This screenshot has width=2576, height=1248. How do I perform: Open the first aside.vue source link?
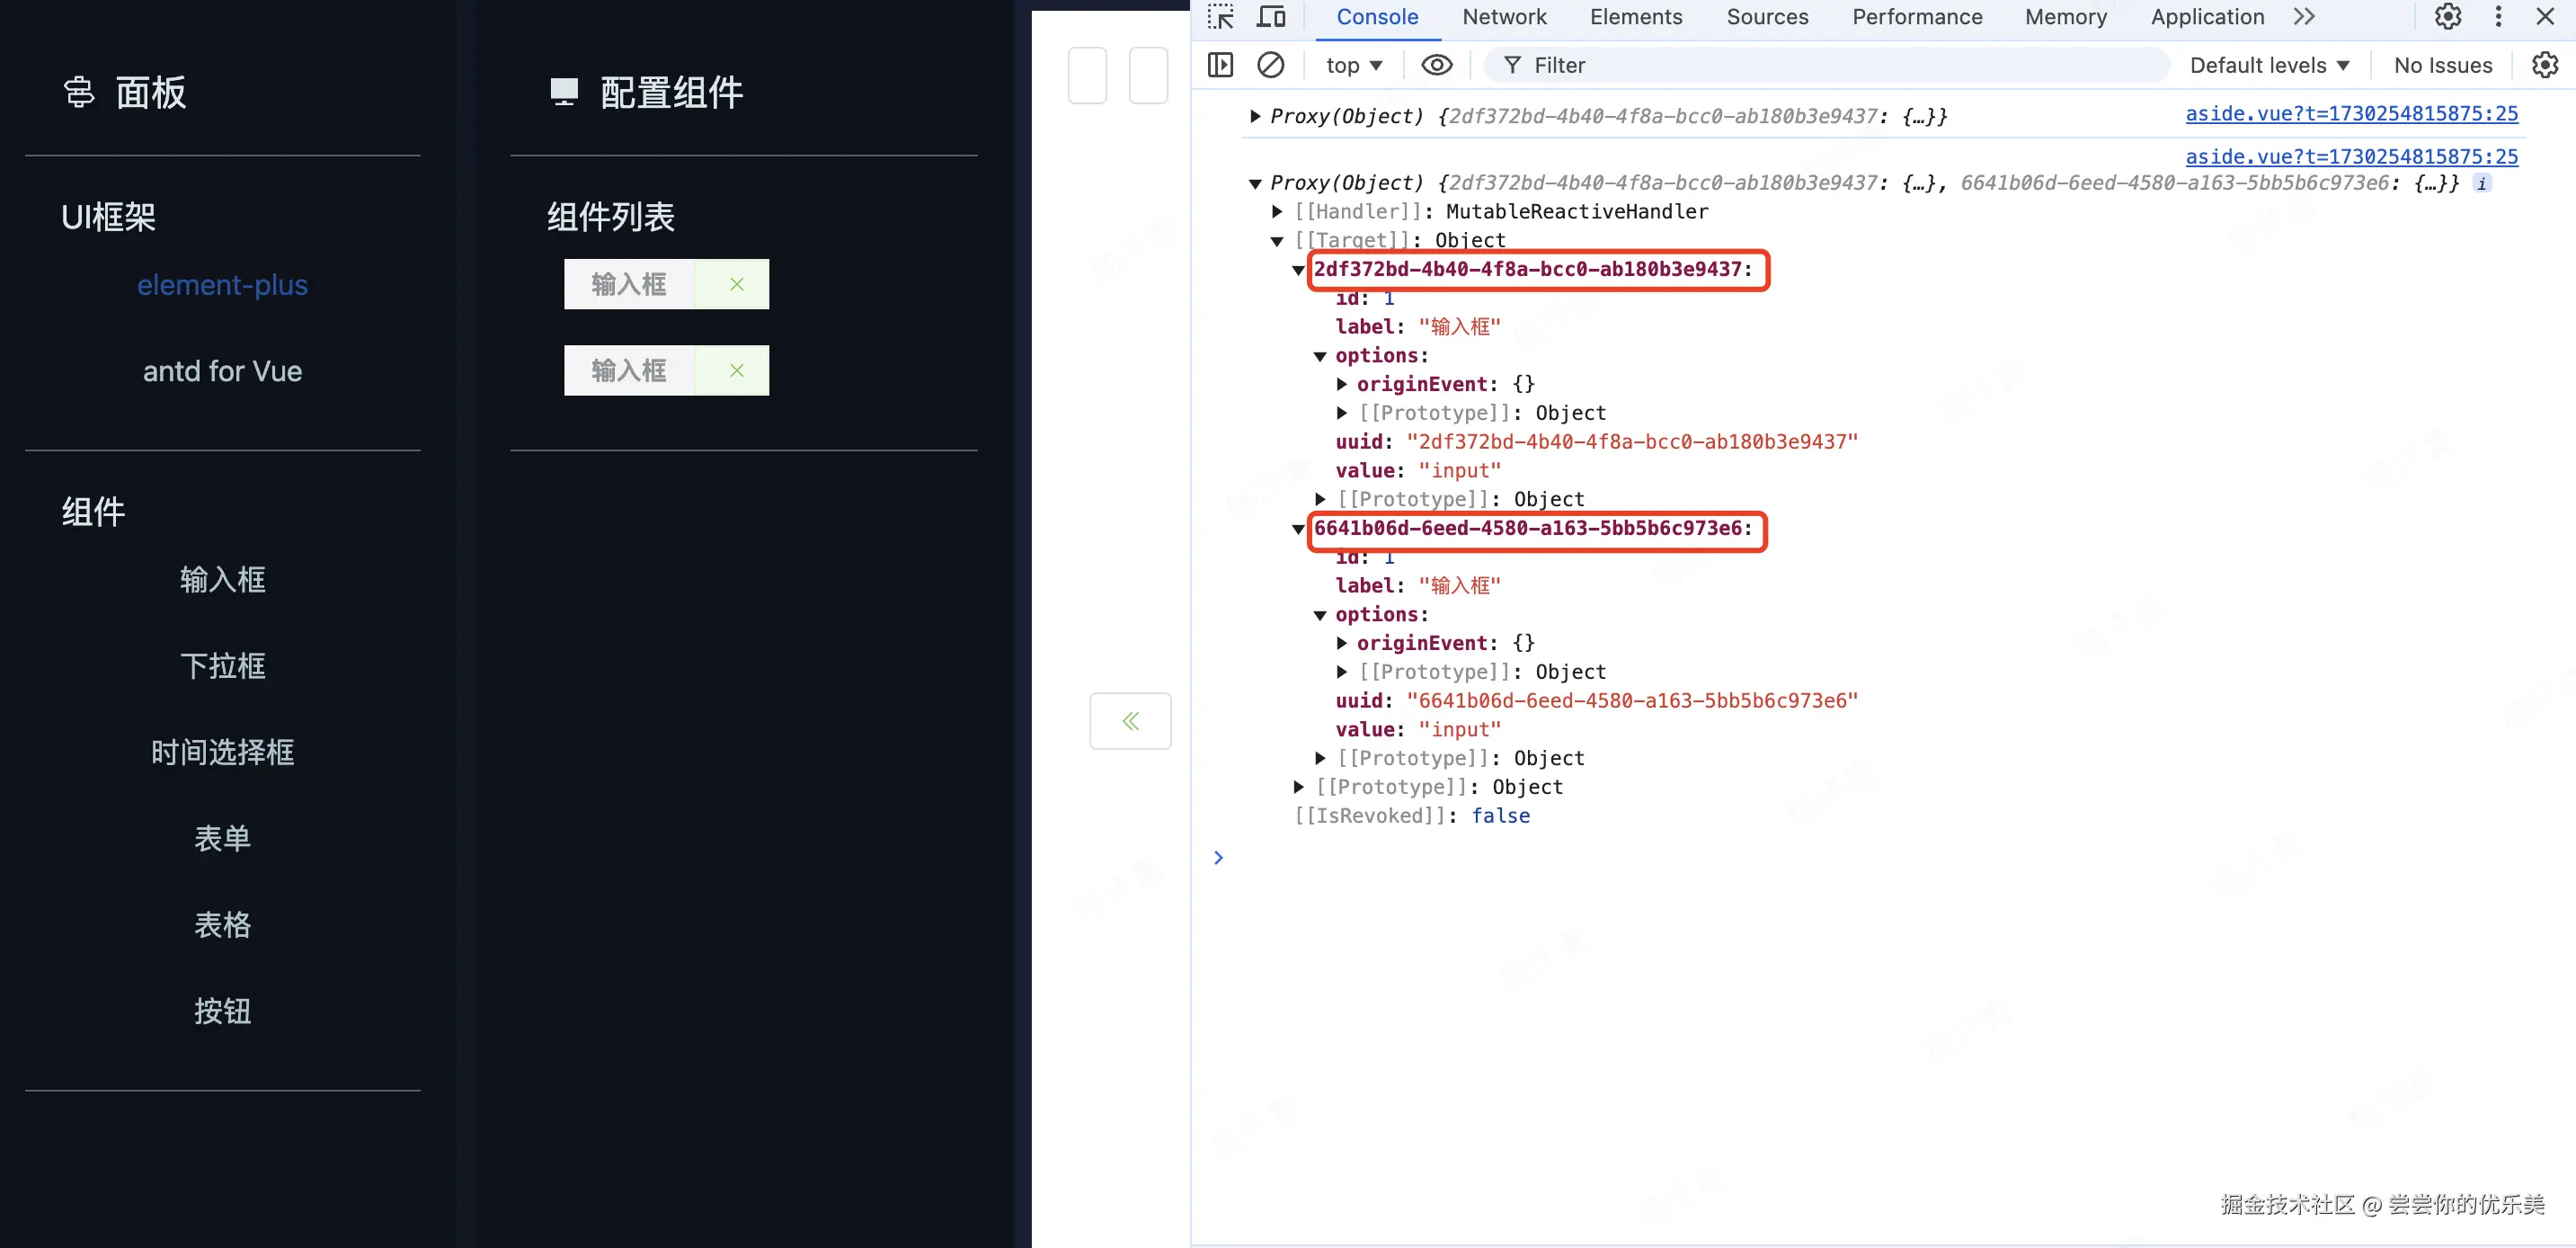tap(2351, 114)
